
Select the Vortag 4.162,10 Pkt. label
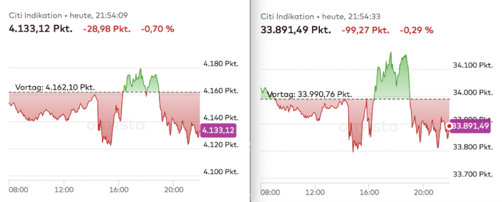[55, 87]
